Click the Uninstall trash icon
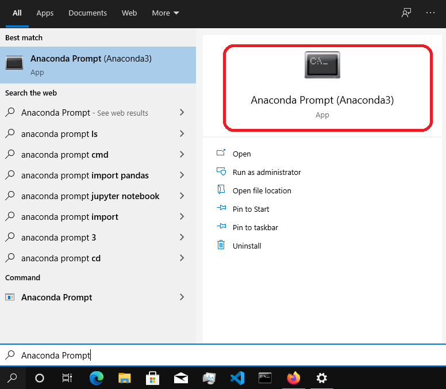 click(221, 245)
